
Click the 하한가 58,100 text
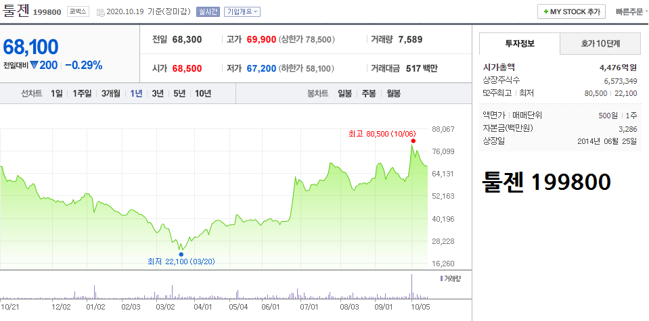click(x=307, y=68)
